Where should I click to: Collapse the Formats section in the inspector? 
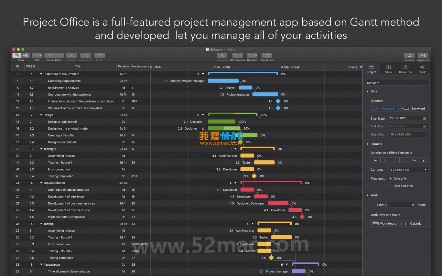[368, 144]
